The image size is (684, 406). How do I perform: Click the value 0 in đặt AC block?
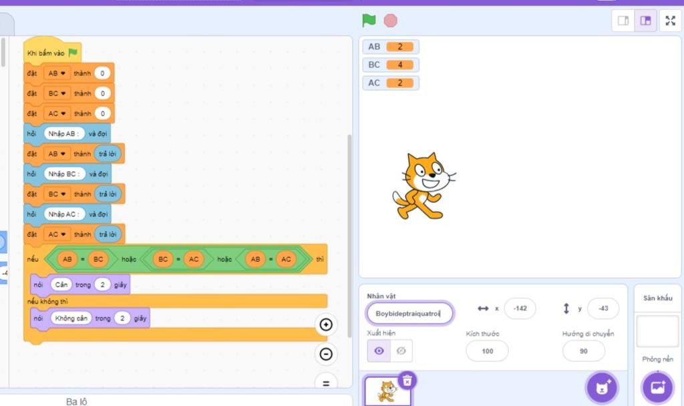(103, 114)
